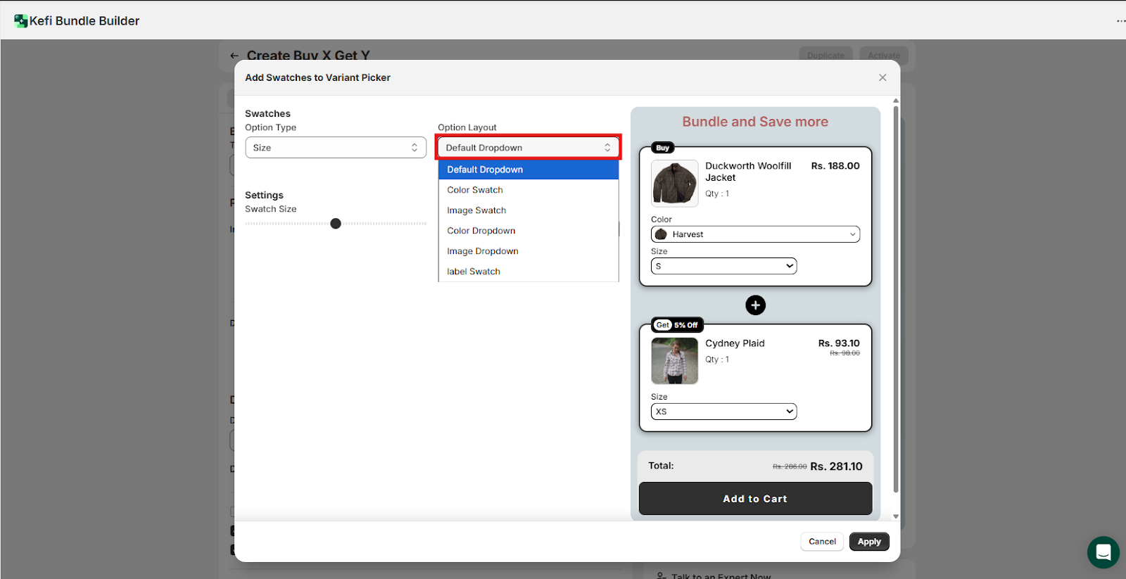Click the Cydney Plaid product image

coord(674,361)
